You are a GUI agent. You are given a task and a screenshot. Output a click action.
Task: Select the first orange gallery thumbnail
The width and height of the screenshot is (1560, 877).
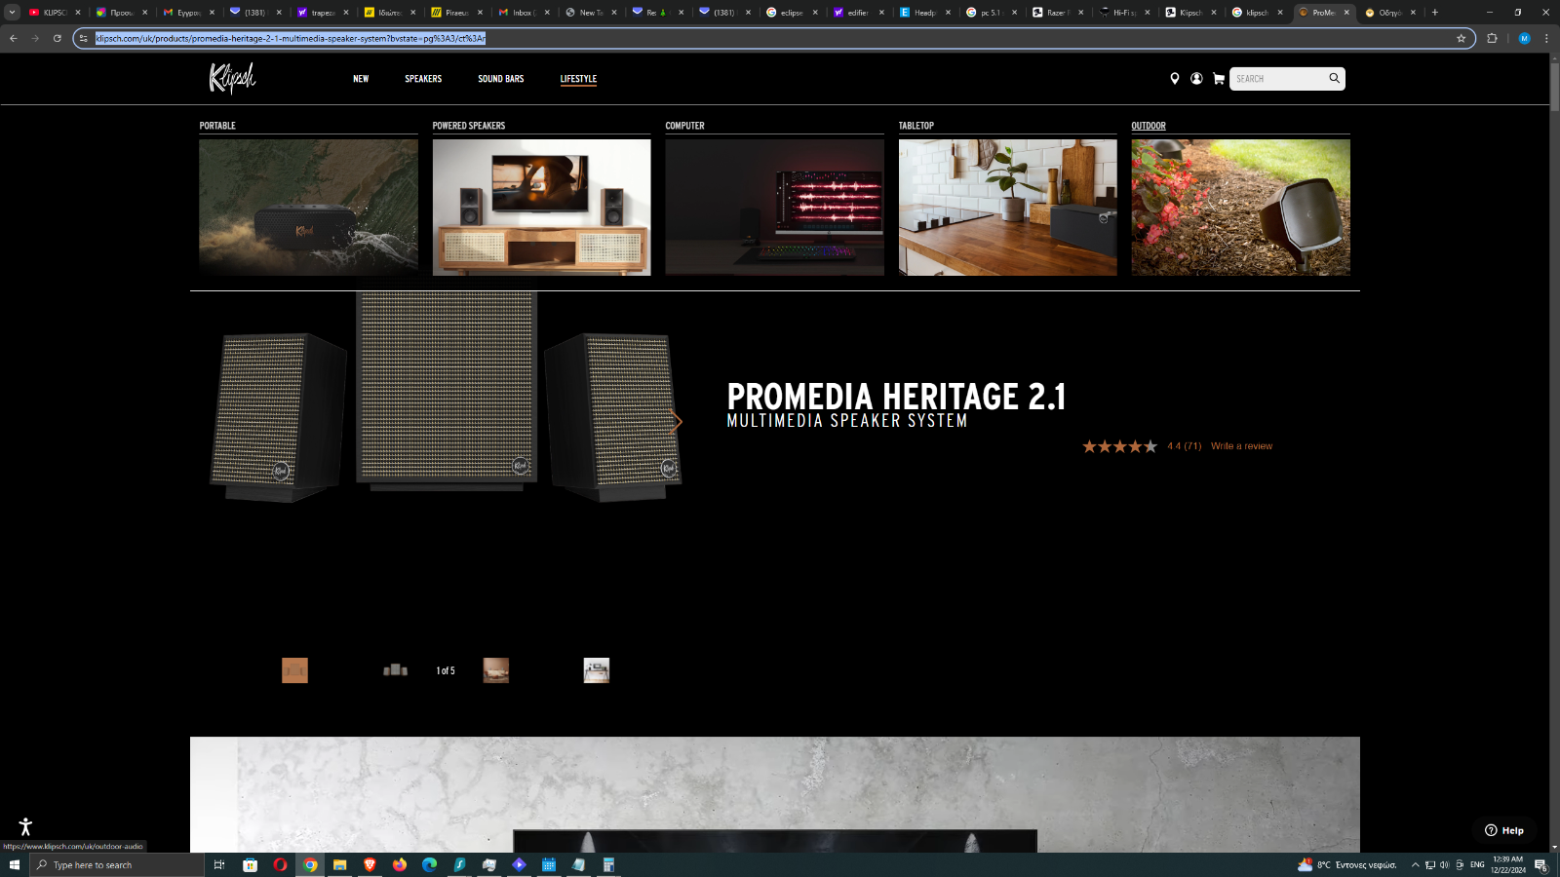[x=294, y=670]
